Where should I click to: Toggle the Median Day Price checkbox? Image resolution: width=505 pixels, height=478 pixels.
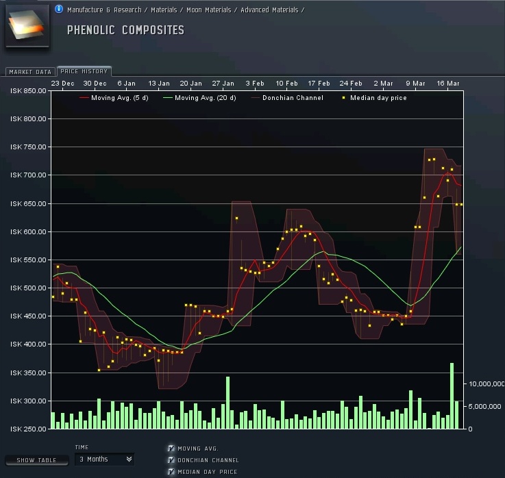click(171, 472)
